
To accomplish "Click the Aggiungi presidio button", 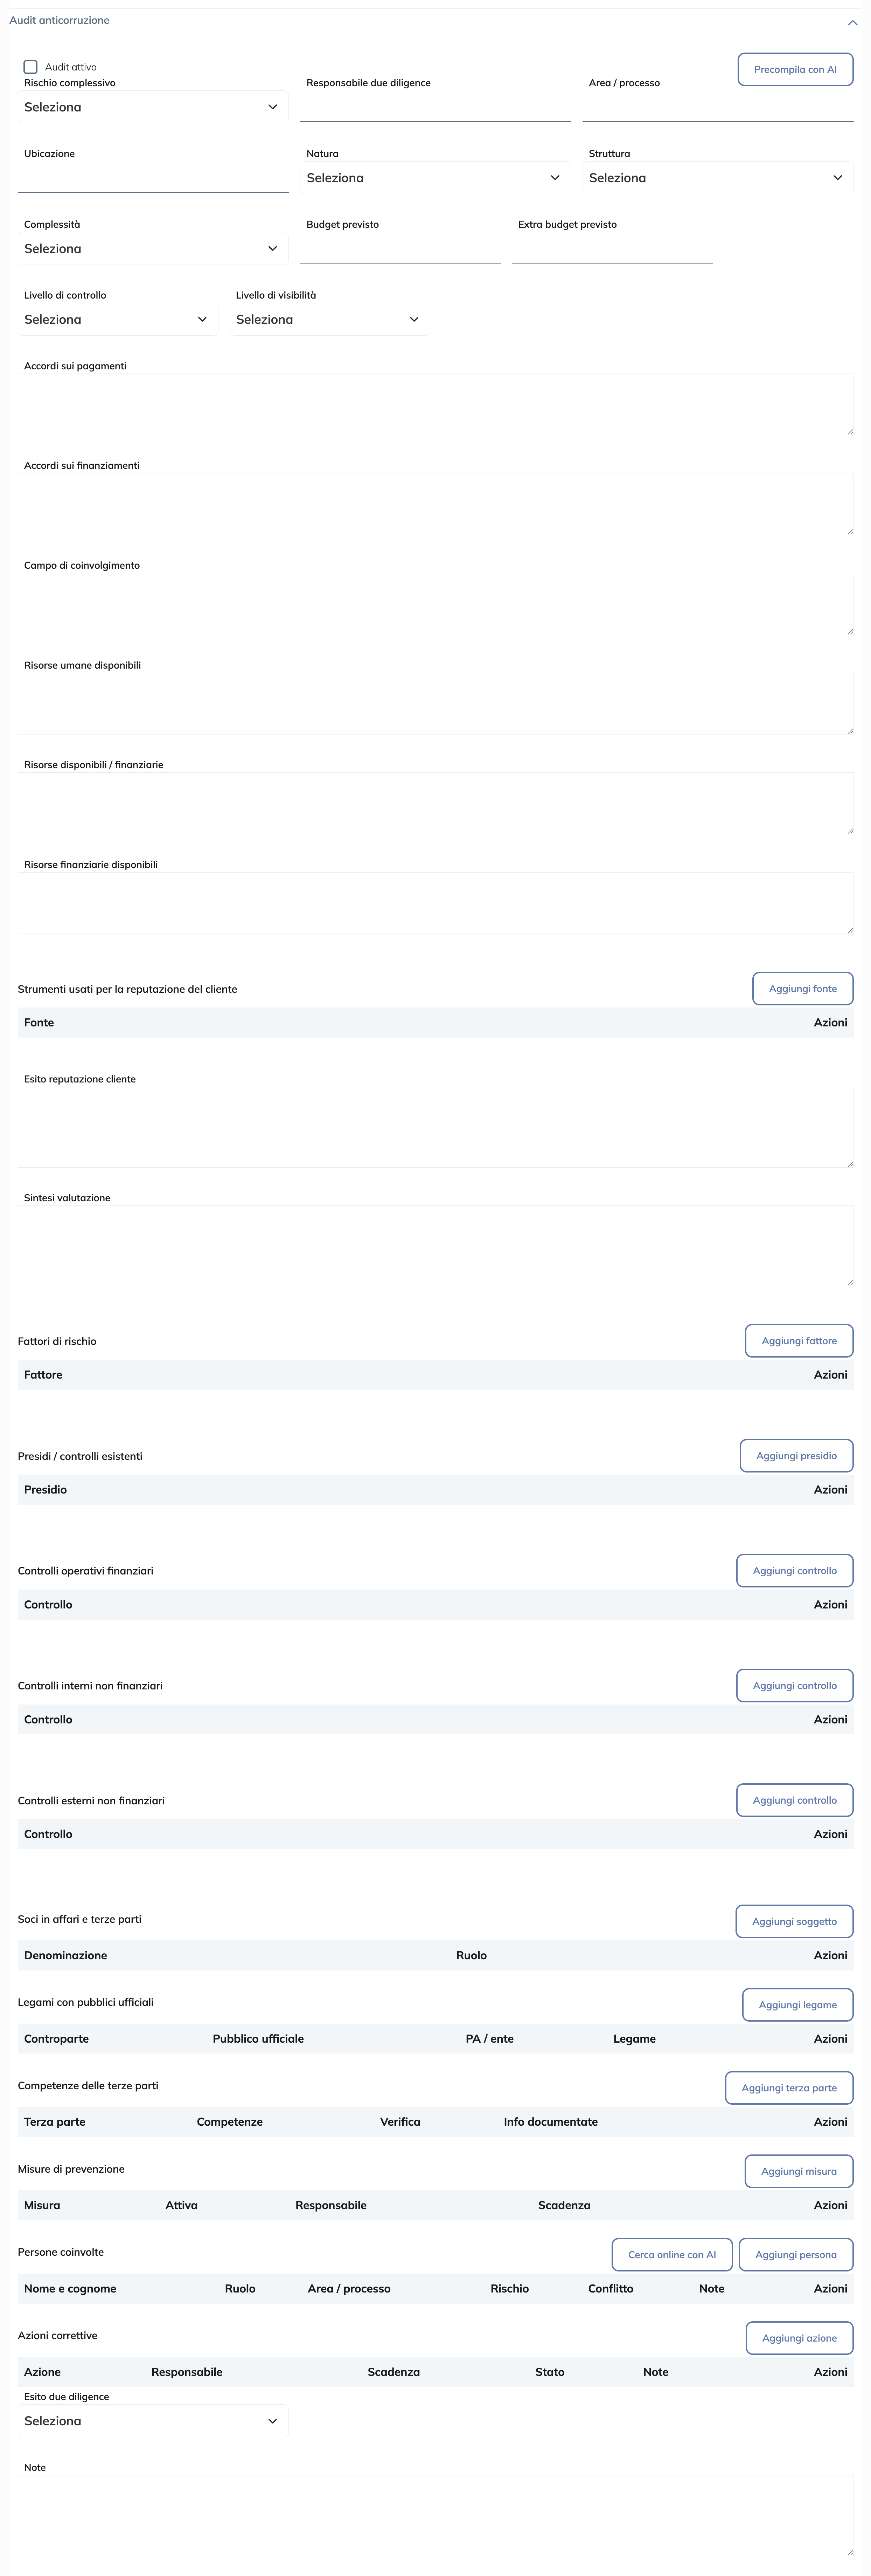I will (796, 1456).
